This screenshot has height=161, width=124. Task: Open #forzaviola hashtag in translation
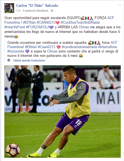(15, 51)
